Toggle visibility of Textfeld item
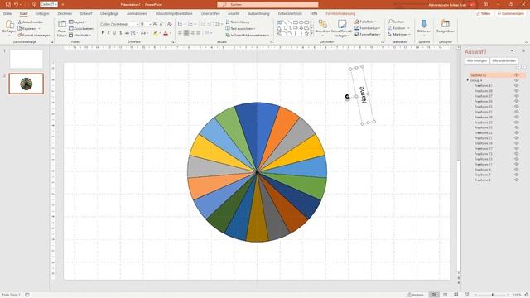 coord(516,75)
